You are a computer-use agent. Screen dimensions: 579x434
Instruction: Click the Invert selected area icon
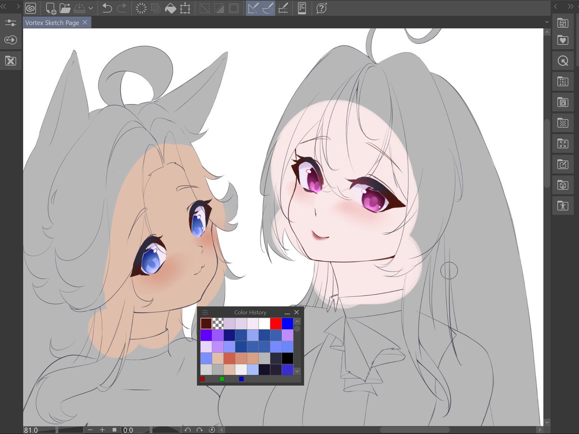219,8
